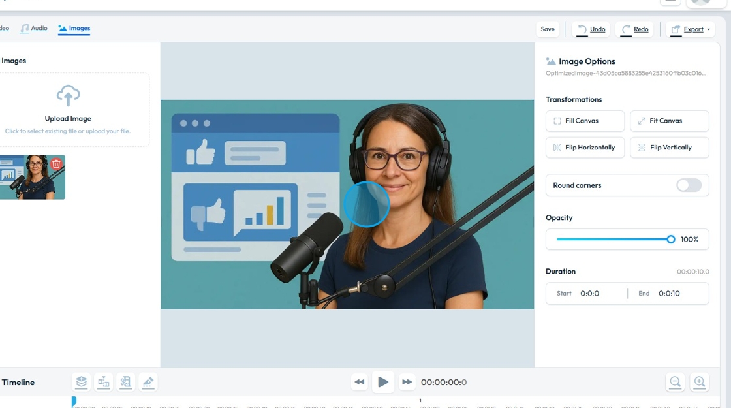Click the Fit Canvas arrows icon

(x=642, y=121)
